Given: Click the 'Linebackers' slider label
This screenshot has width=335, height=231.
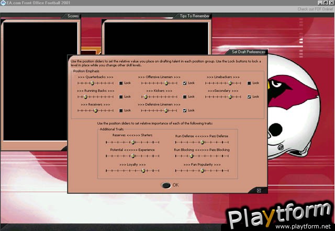Looking at the screenshot, I should [223, 77].
